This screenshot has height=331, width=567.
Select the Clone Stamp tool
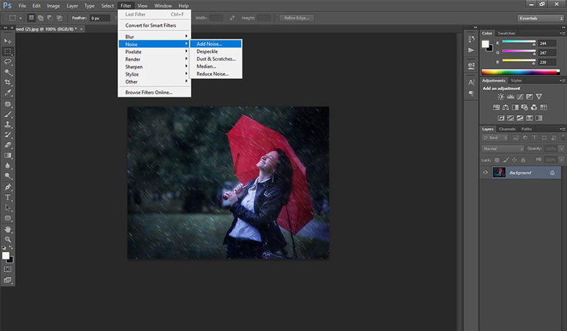[x=7, y=124]
